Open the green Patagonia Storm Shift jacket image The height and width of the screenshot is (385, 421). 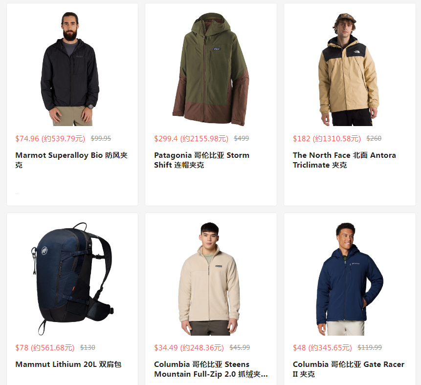[211, 69]
